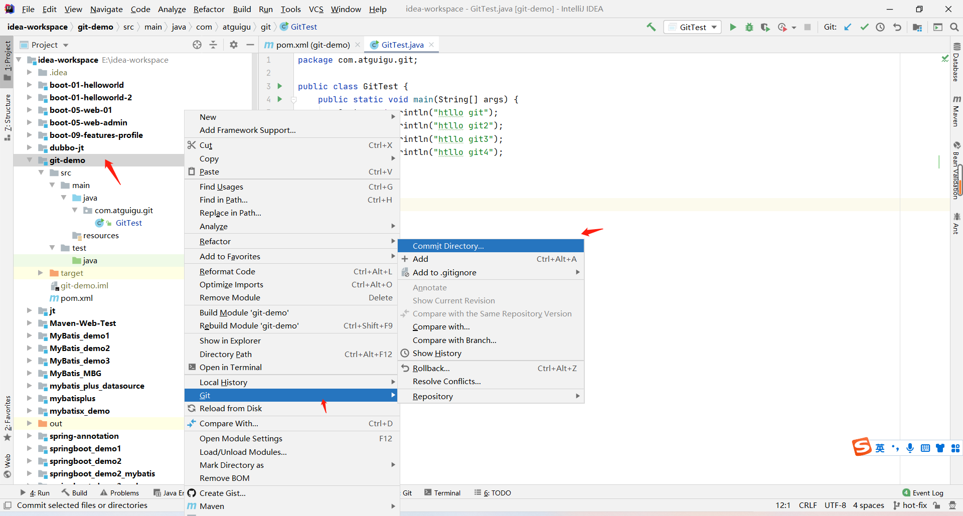Collapse the test folder
Screen dimensions: 963x516
[x=52, y=248]
